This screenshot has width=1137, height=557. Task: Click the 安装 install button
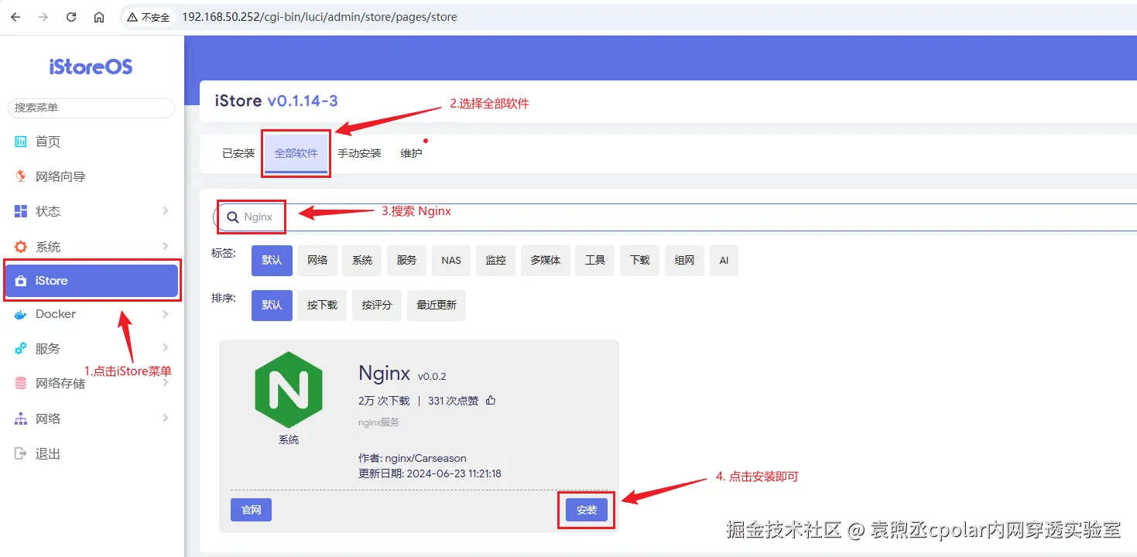(587, 510)
